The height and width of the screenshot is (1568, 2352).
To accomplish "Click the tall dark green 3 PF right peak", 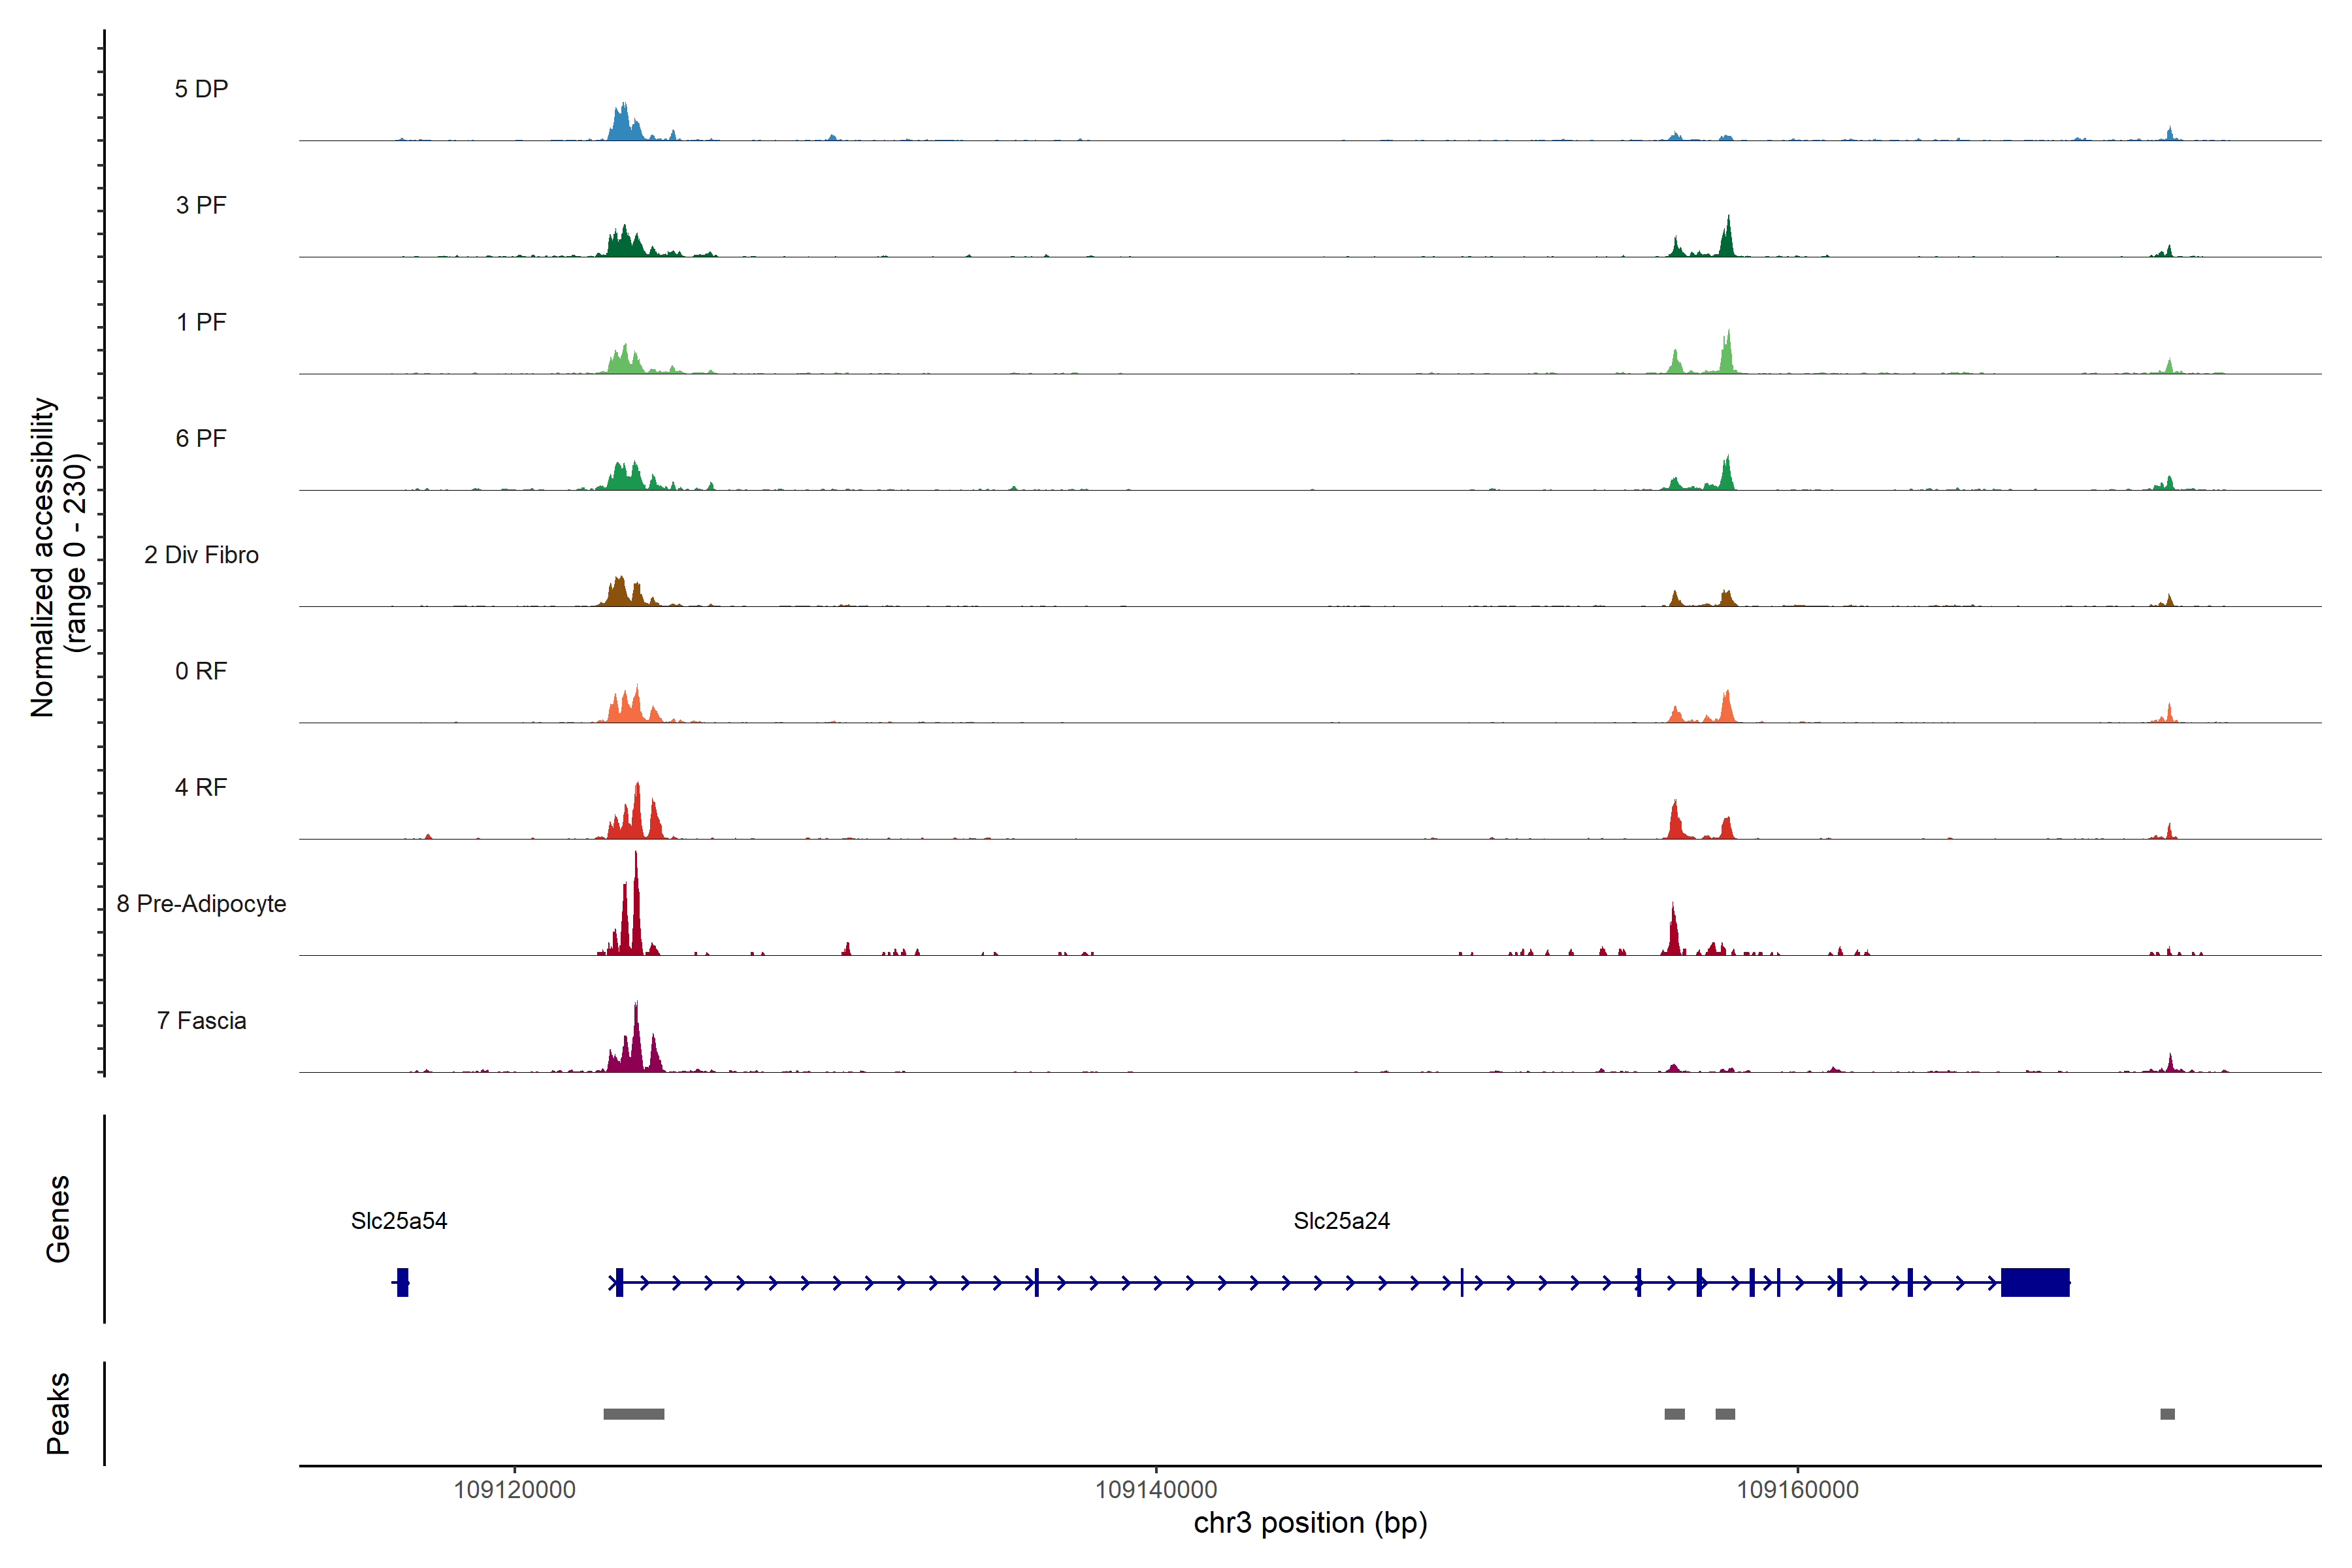I will tap(1727, 240).
